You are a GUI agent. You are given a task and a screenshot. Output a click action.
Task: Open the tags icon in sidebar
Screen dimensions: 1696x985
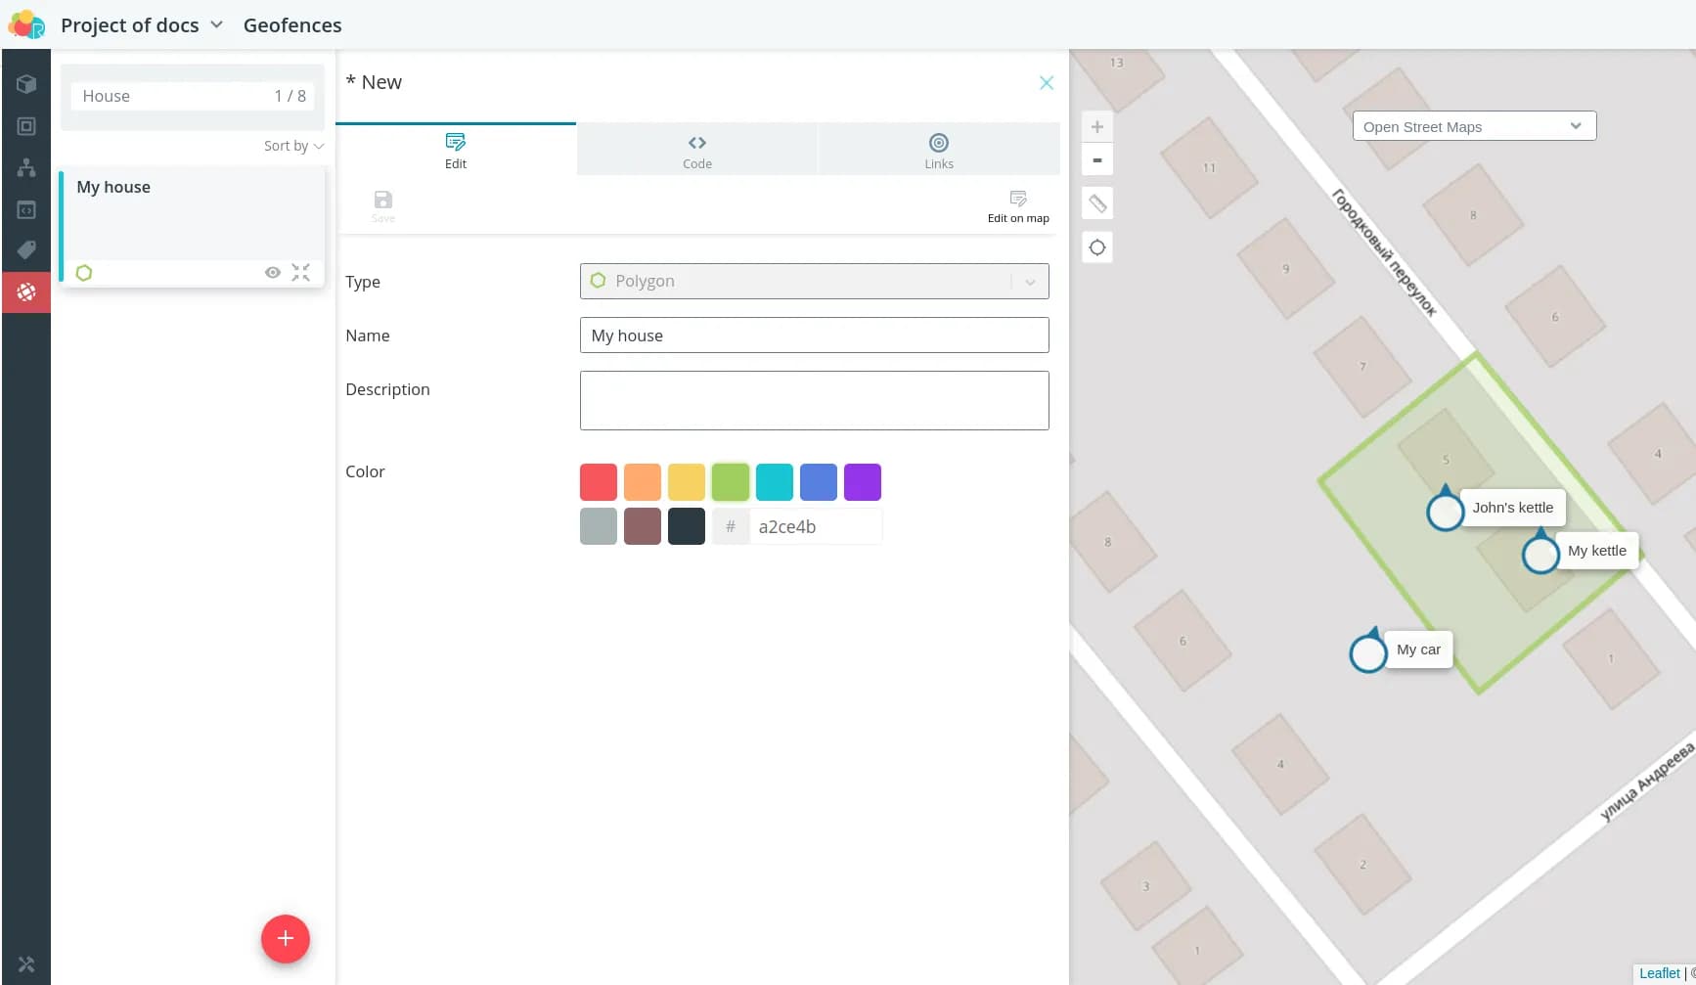coord(26,250)
